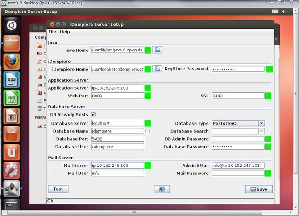The width and height of the screenshot is (299, 216).
Task: Click help icon button at bottom center
Action: [x=162, y=189]
